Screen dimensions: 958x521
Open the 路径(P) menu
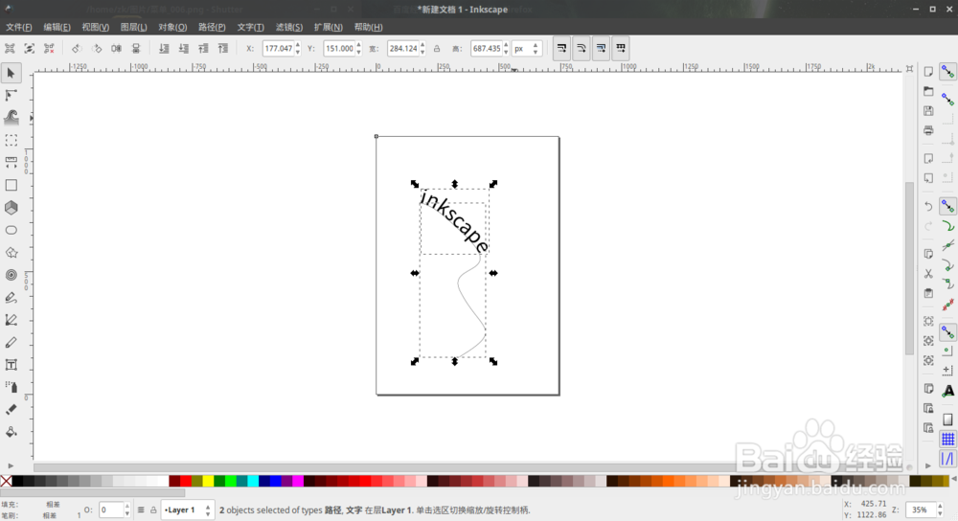point(212,27)
